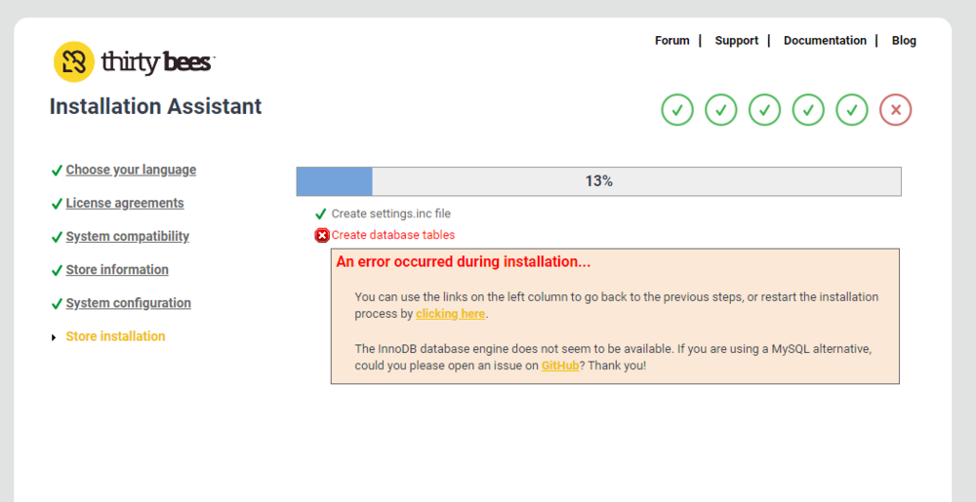Click red error icon beside Create database tables

(x=322, y=235)
